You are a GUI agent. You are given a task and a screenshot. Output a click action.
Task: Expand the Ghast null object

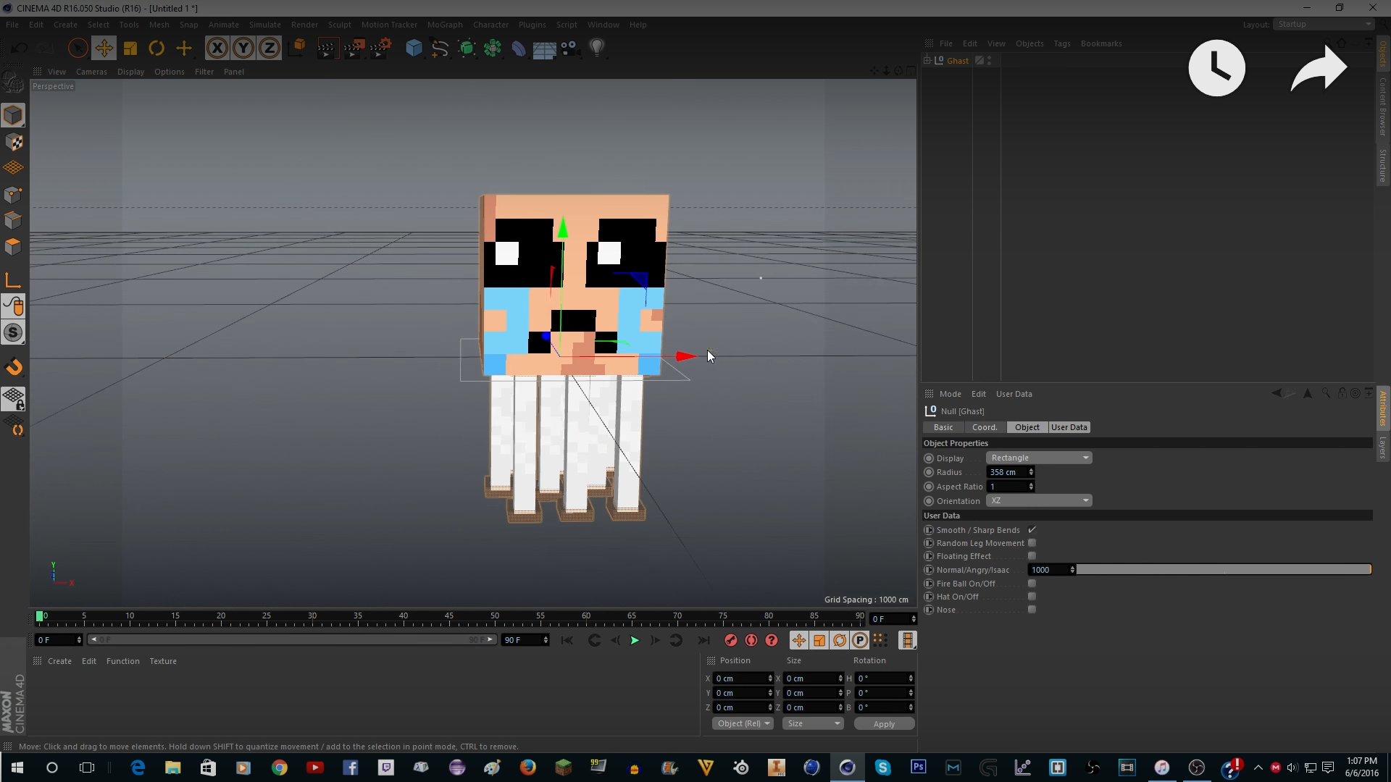pos(927,61)
